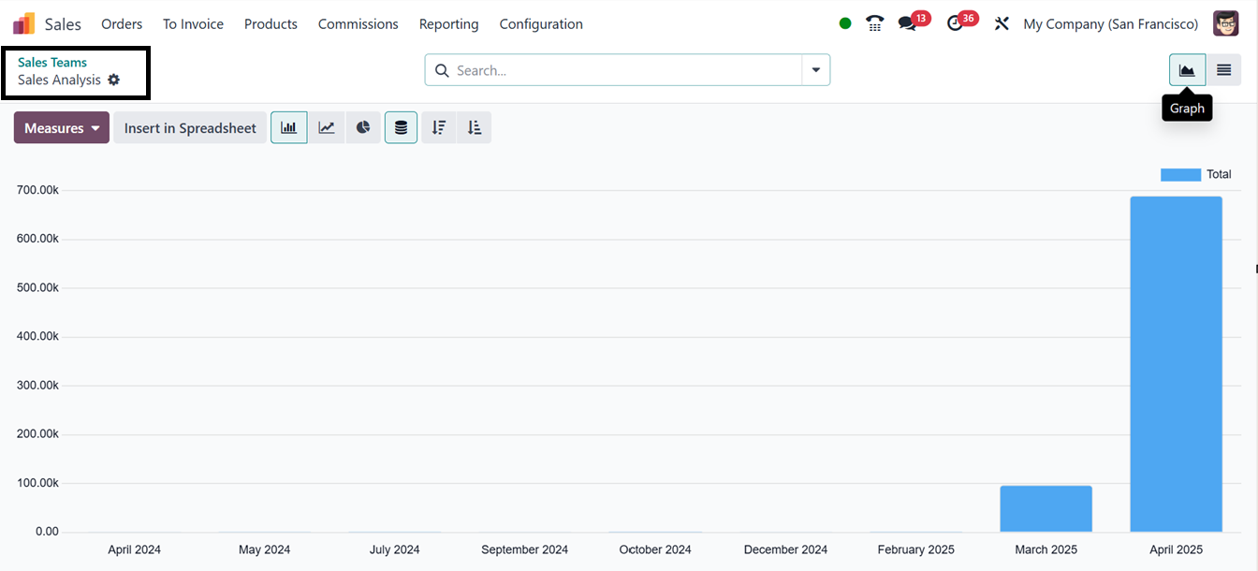Expand search filter options arrow

click(815, 70)
